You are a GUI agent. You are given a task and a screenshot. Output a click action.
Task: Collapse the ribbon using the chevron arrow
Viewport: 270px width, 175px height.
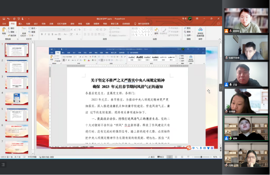pos(220,39)
